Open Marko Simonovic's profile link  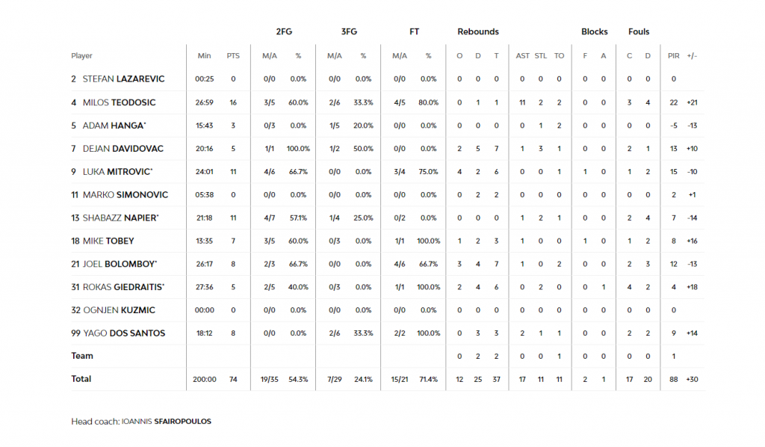coord(126,194)
